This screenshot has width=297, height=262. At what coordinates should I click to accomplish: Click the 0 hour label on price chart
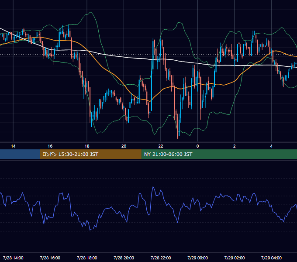click(197, 146)
